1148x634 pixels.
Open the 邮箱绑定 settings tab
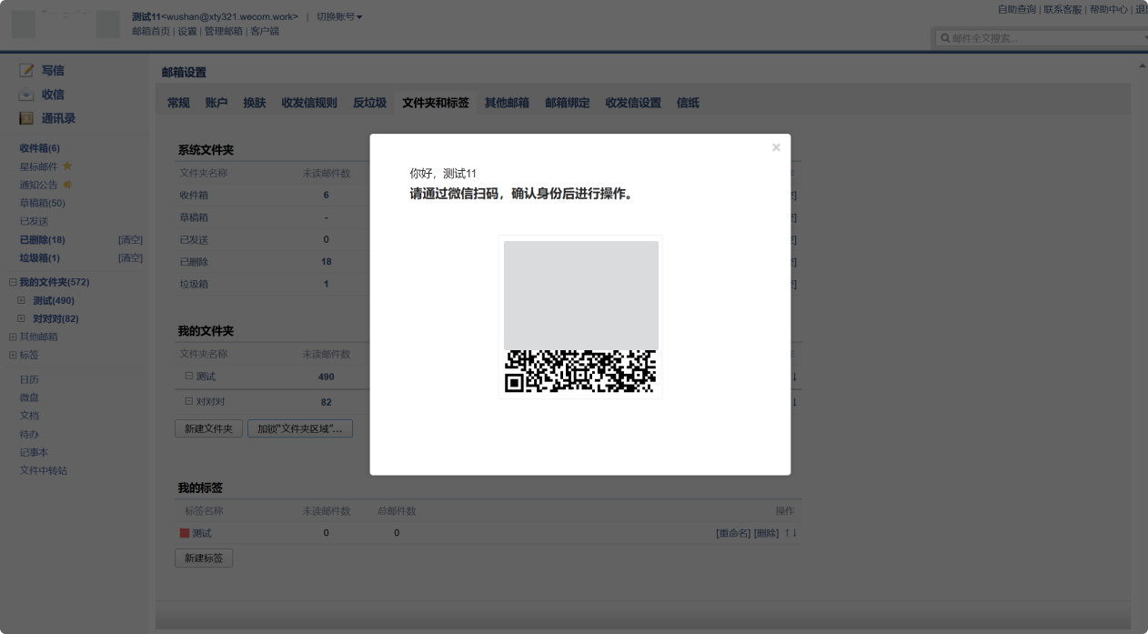[x=568, y=103]
